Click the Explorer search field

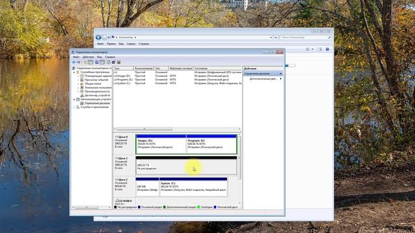(305, 38)
